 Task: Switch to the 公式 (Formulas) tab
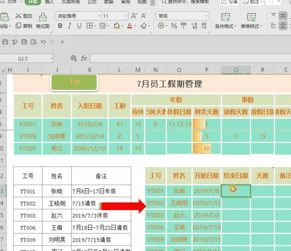[x=92, y=2]
